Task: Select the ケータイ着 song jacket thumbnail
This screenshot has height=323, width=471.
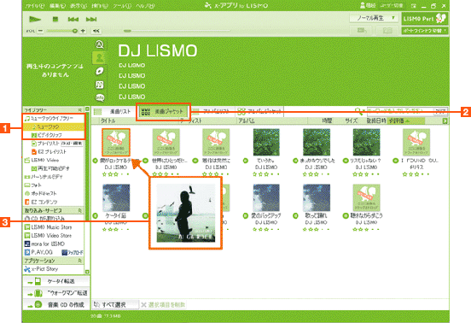Action: click(x=116, y=198)
